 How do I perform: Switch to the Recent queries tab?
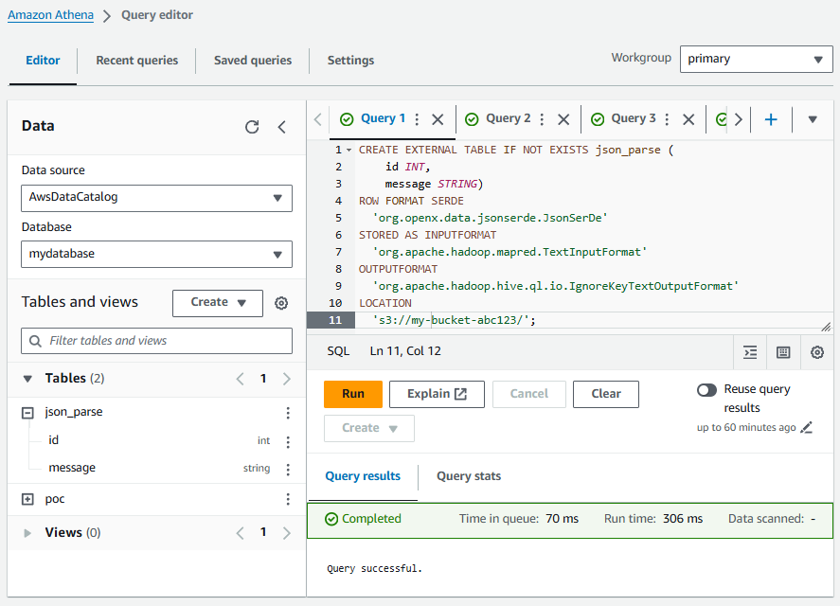pyautogui.click(x=137, y=61)
